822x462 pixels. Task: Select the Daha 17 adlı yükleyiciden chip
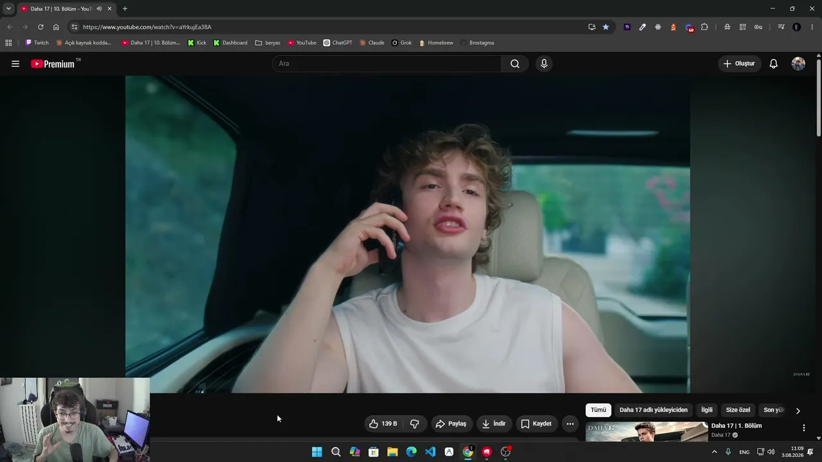click(653, 410)
